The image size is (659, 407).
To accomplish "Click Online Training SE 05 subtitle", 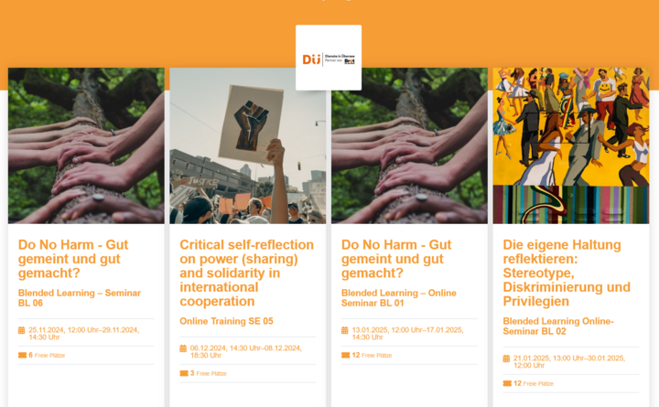I will tap(227, 321).
